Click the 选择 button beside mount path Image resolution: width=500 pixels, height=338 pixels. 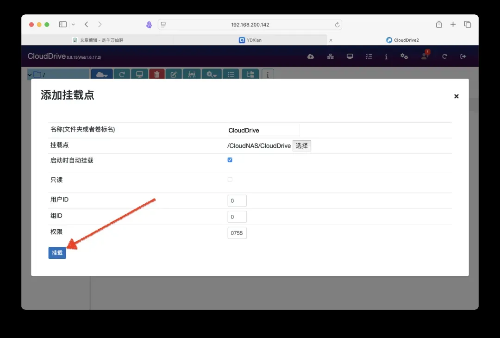(301, 145)
